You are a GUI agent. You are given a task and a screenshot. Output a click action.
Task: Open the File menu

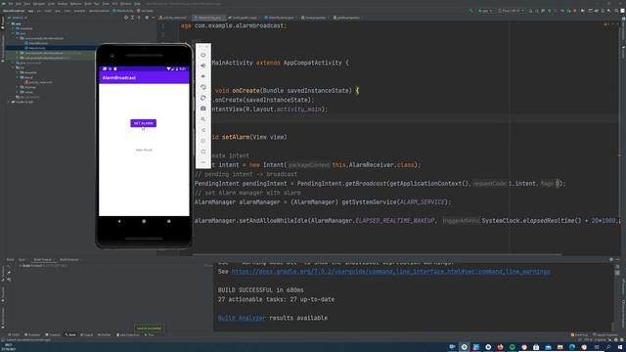pyautogui.click(x=11, y=4)
